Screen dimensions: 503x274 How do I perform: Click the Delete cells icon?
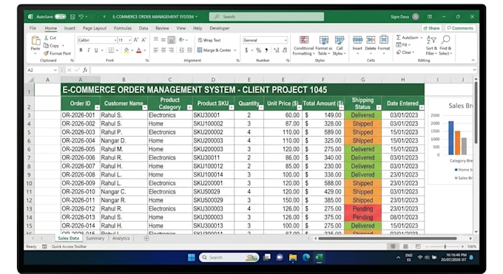pyautogui.click(x=371, y=40)
